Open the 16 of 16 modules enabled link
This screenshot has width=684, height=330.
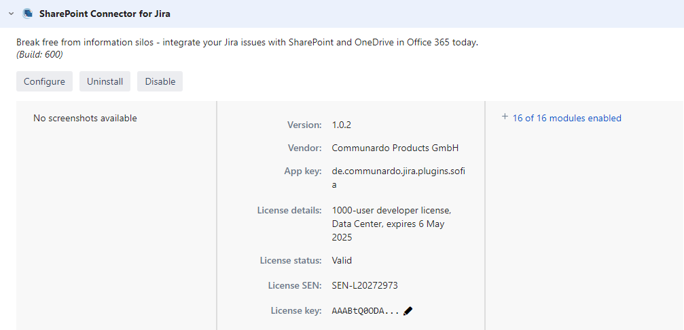[566, 118]
